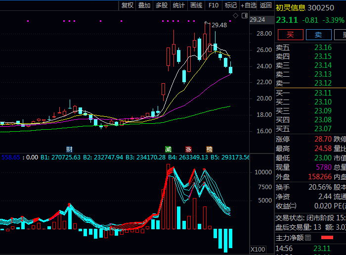Viewport: 346px width, 255px height.
Task: Activate the 画线 drawing tool
Action: coord(196,5)
